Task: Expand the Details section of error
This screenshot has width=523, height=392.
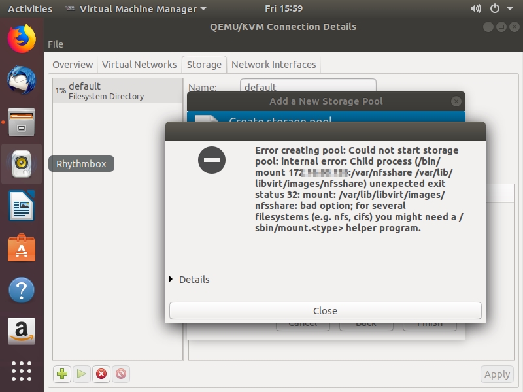Action: click(x=190, y=280)
